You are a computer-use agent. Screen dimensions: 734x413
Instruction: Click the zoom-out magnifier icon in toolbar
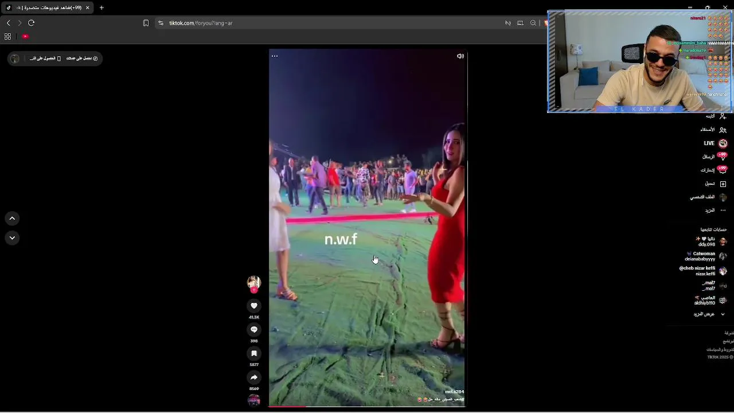coord(533,23)
